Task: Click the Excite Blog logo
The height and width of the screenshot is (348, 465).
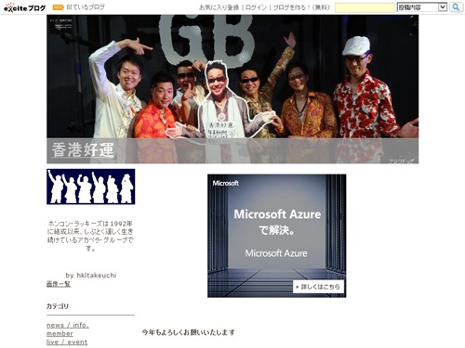Action: 24,7
